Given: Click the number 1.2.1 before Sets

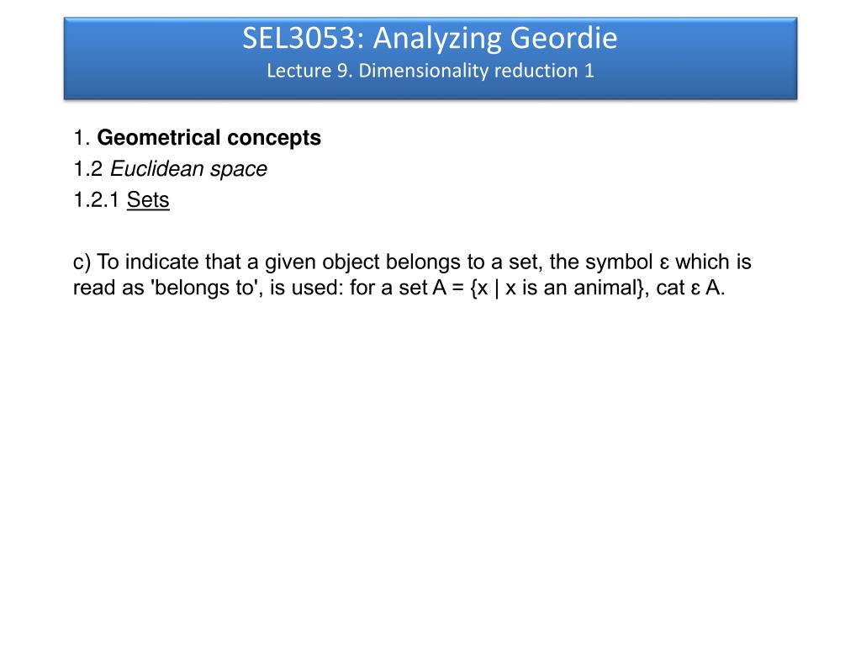Looking at the screenshot, I should (96, 200).
